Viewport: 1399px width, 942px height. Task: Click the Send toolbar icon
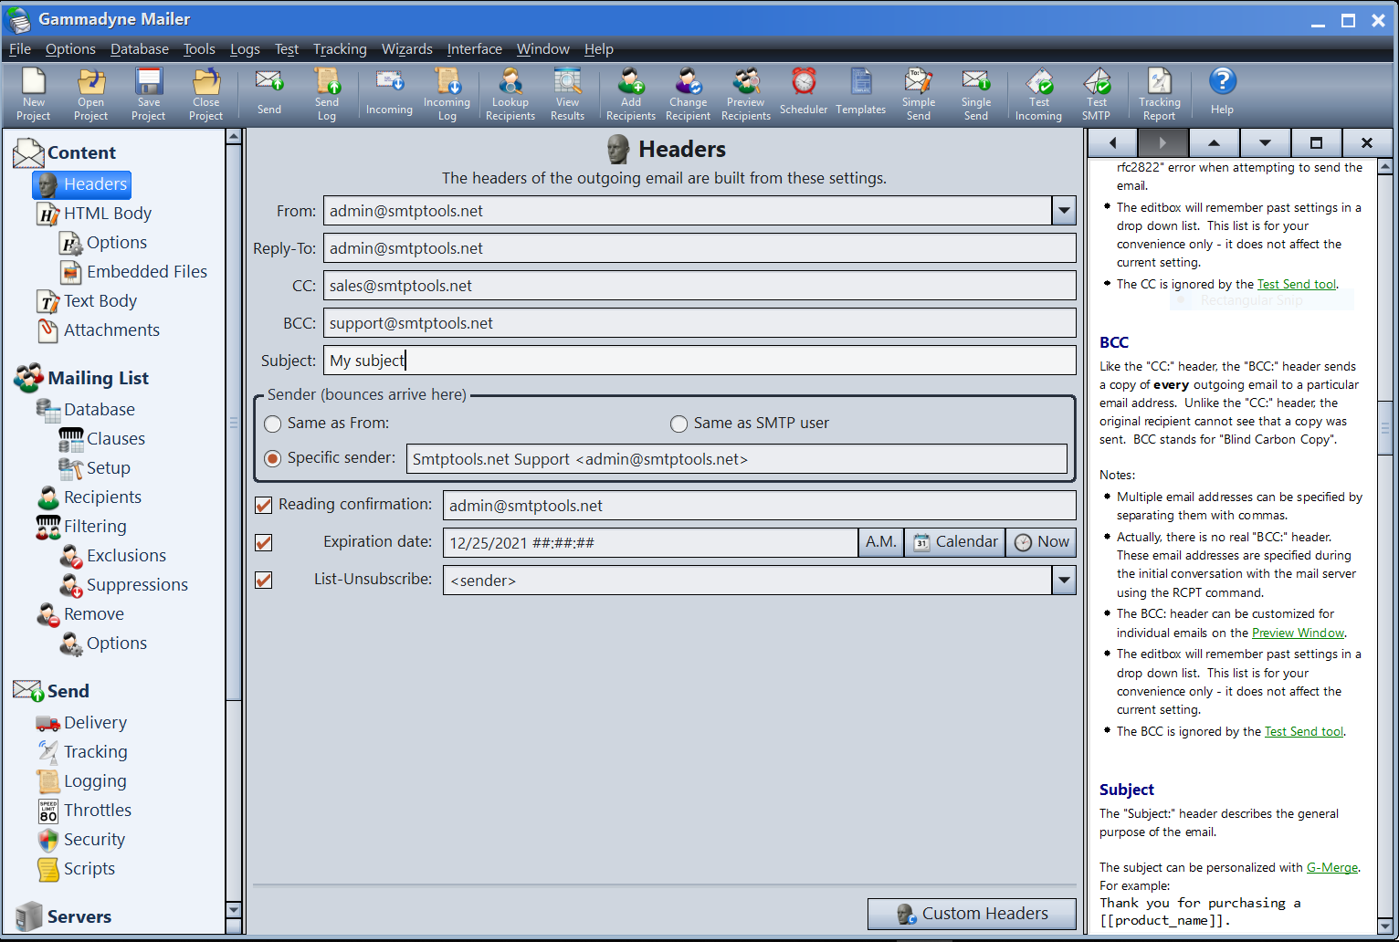click(268, 94)
